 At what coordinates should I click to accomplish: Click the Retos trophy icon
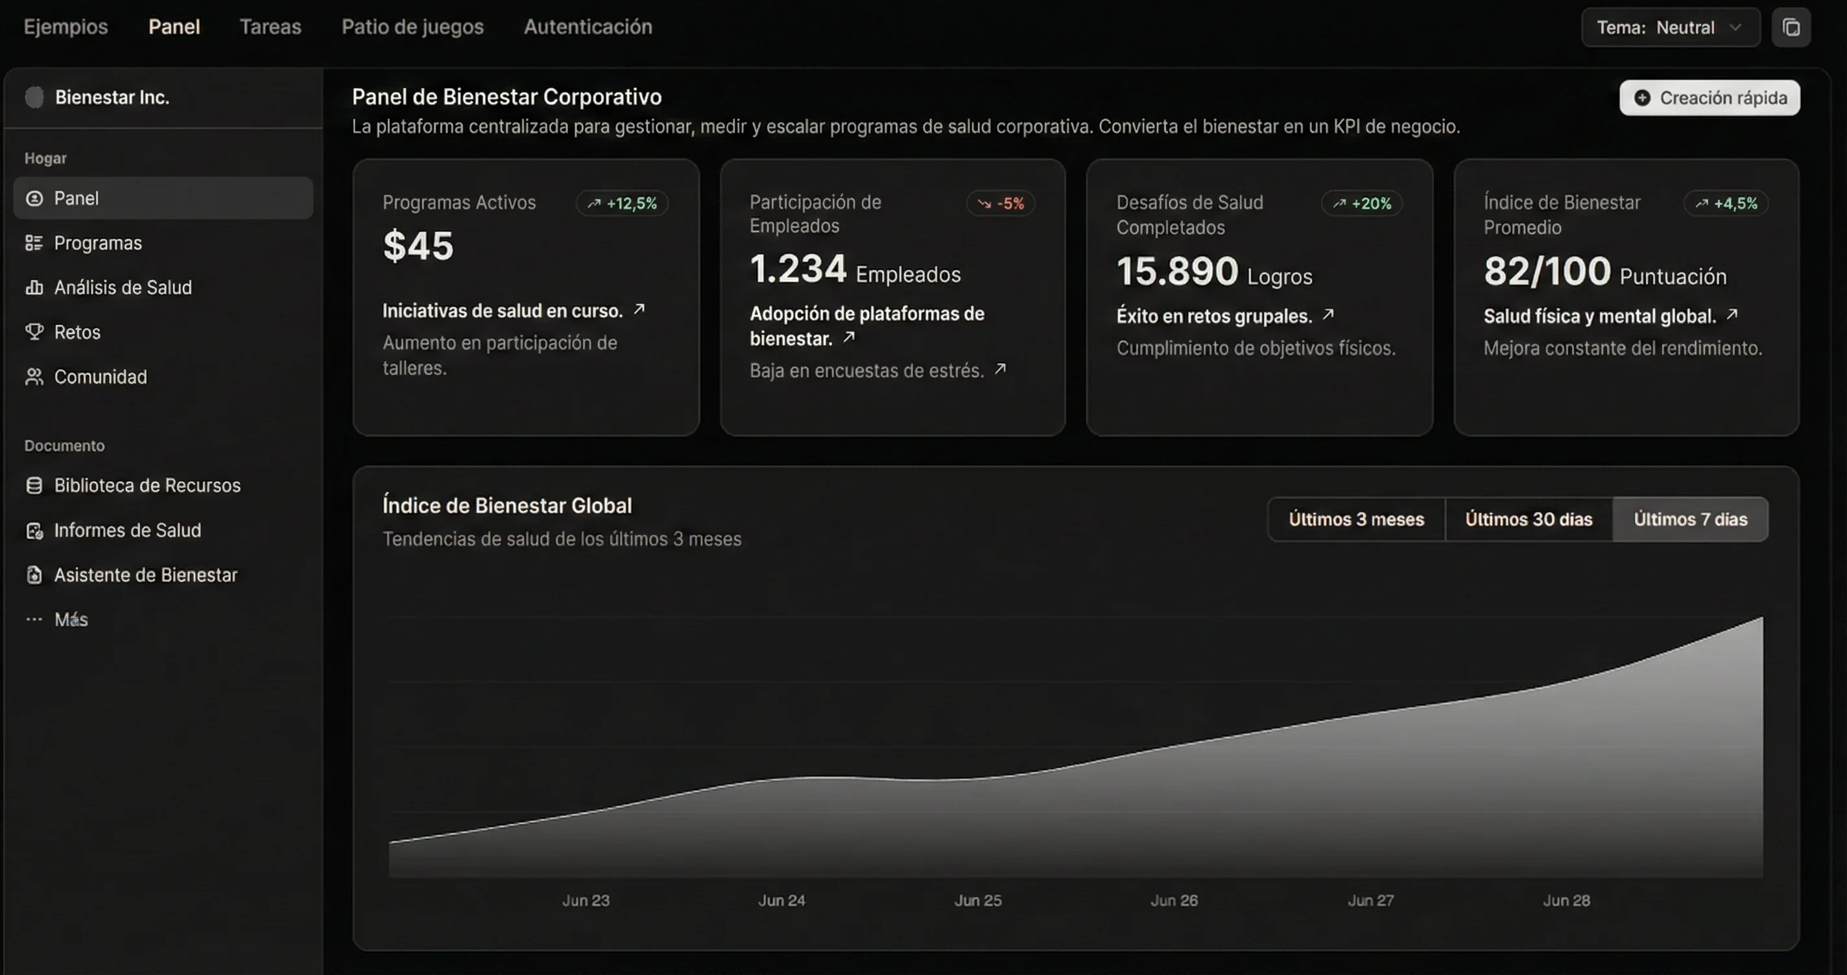[34, 332]
